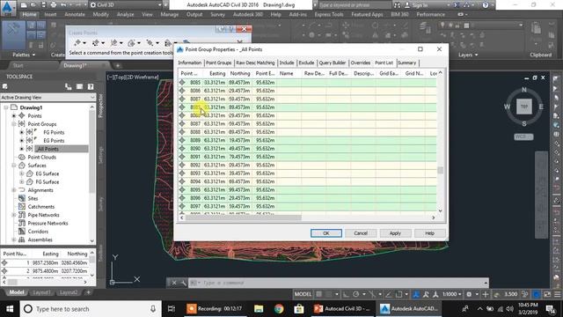Click the dialog horizontal scrollbar thumb
563x317 pixels.
(245, 217)
